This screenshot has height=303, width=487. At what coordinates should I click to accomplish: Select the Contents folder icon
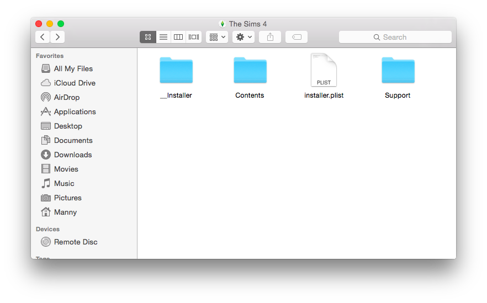[250, 70]
